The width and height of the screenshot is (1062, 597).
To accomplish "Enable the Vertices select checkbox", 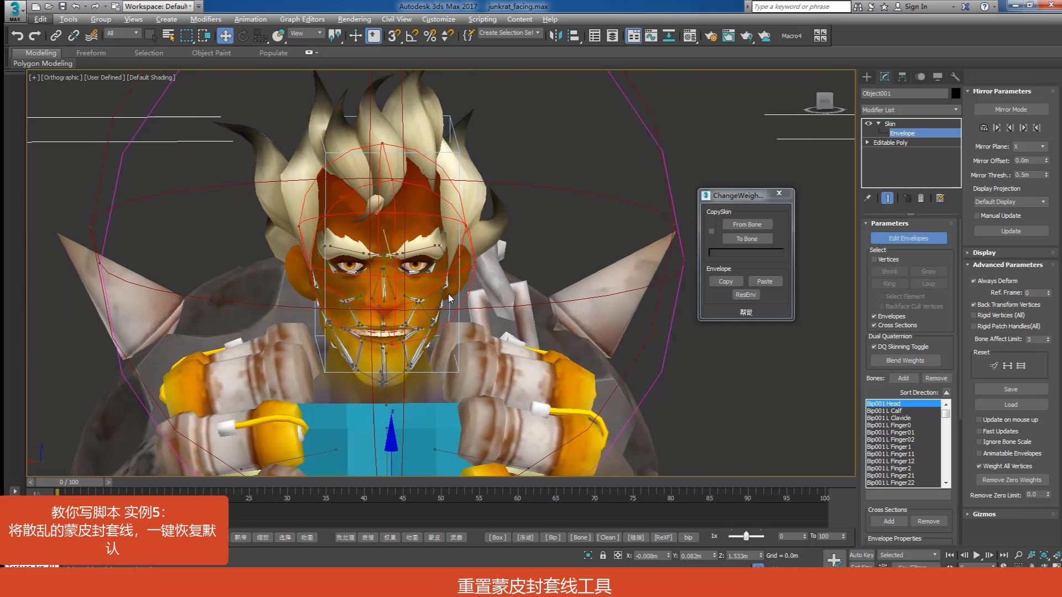I will 874,259.
